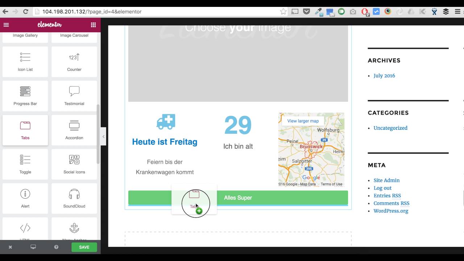
Task: Open the July 2016 archive link
Action: coord(384,76)
